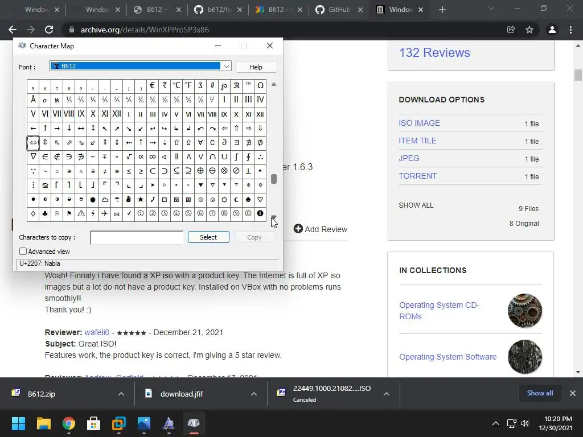Click the page scroll-down arrow on archive.org

[x=578, y=372]
